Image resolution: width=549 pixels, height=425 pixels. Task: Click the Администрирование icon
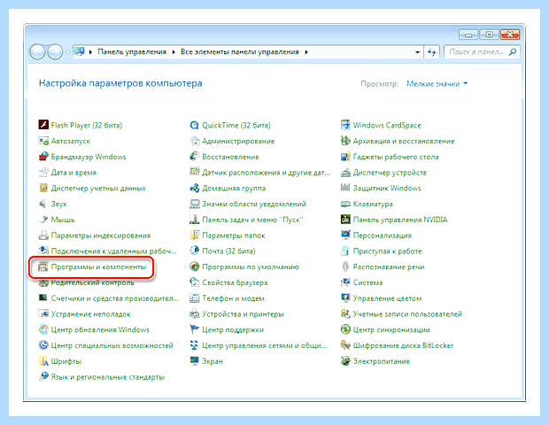click(194, 141)
